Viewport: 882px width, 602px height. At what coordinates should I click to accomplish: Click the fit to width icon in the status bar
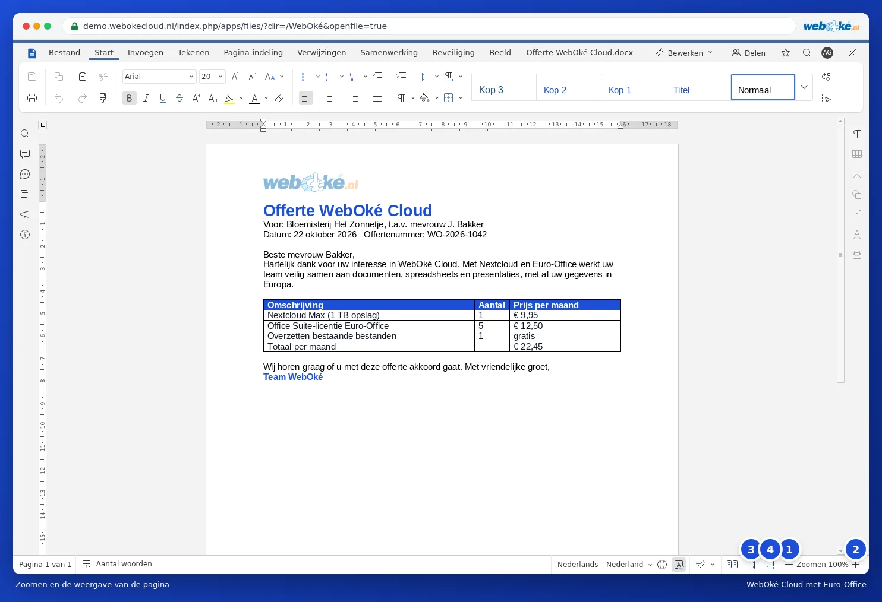[770, 565]
